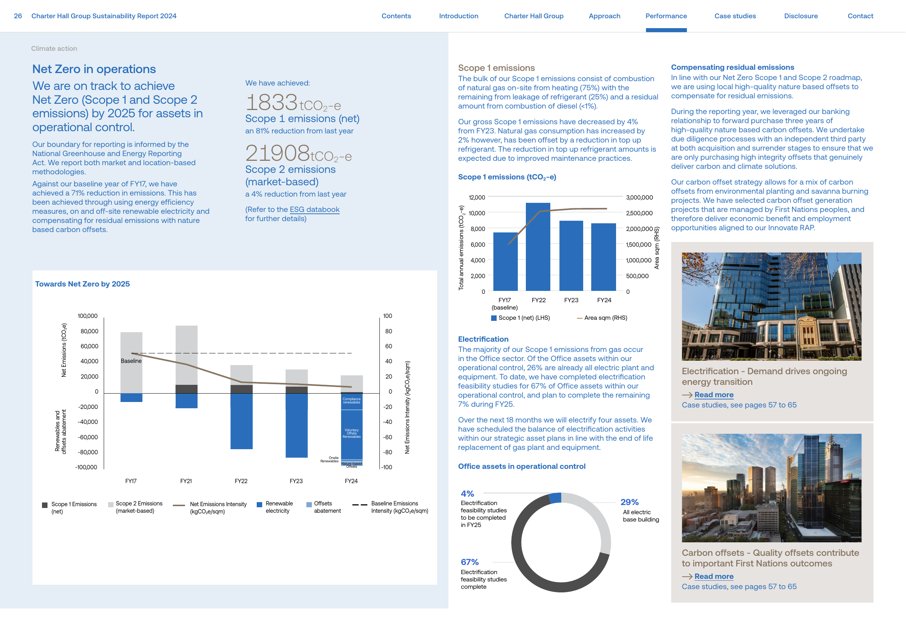Click the Compensating residual emissions heading

[733, 68]
